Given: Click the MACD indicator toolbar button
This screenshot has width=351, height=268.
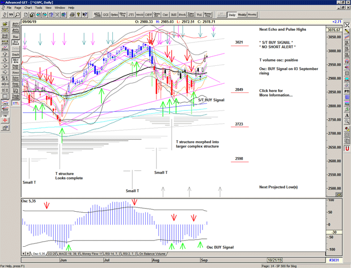Looking at the screenshot, I should tap(139, 15).
